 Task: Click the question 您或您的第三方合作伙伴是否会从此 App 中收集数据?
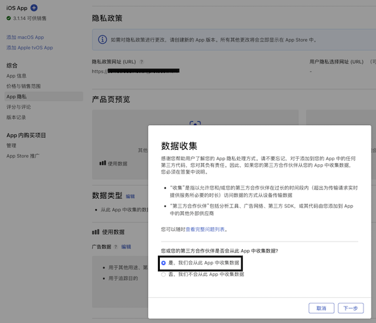coord(219,251)
